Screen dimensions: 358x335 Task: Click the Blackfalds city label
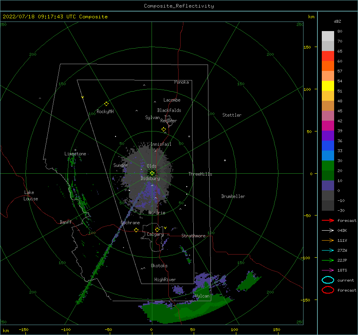click(169, 110)
